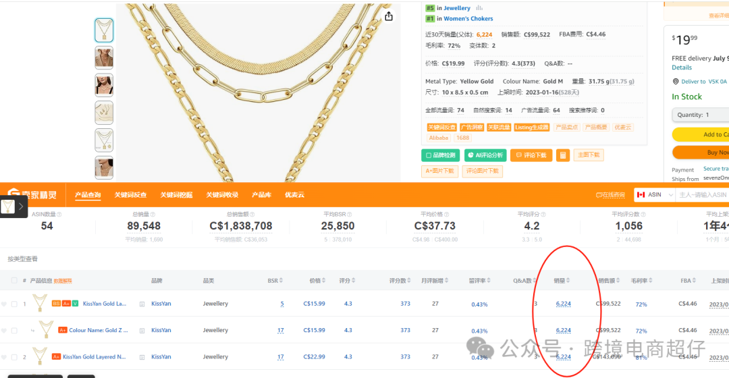Open the 产品库 tab
This screenshot has height=378, width=729.
tap(261, 195)
